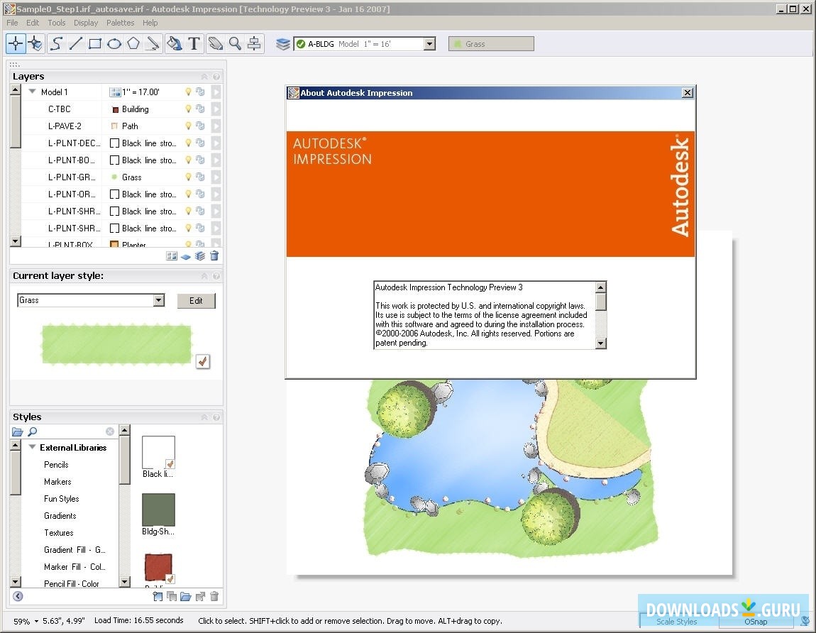Click the Grass style button in the toolbar

(x=491, y=44)
